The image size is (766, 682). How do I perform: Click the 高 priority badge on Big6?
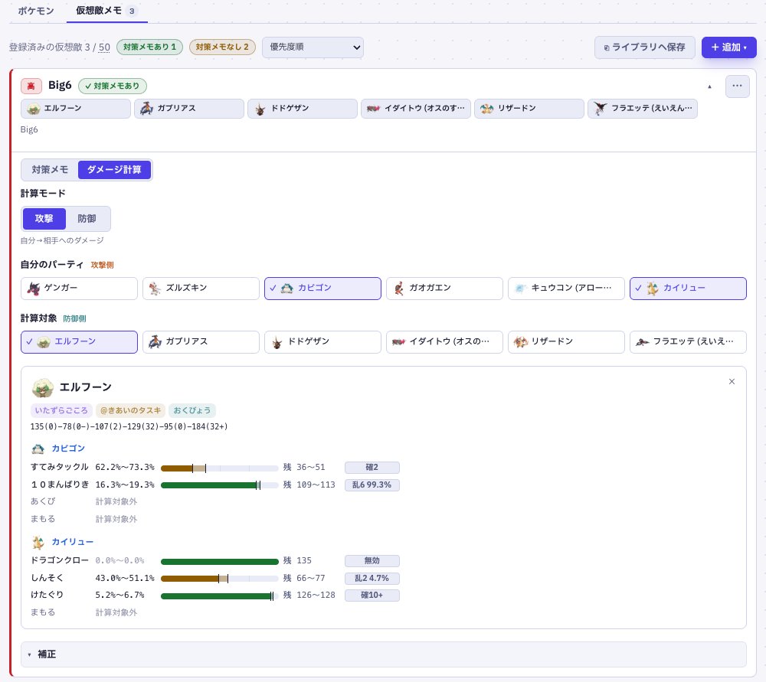[31, 86]
